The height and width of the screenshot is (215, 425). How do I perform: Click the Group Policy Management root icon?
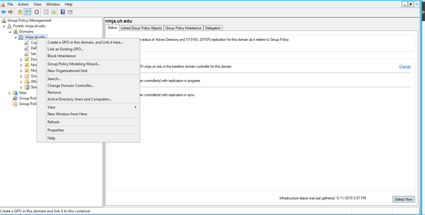(x=3, y=20)
